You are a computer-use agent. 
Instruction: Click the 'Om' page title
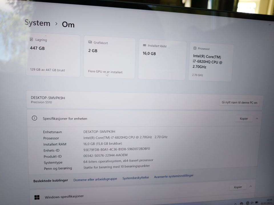click(68, 24)
